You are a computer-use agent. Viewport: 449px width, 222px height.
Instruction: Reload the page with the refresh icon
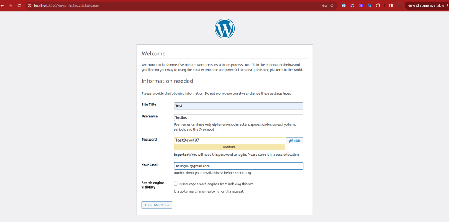[19, 5]
